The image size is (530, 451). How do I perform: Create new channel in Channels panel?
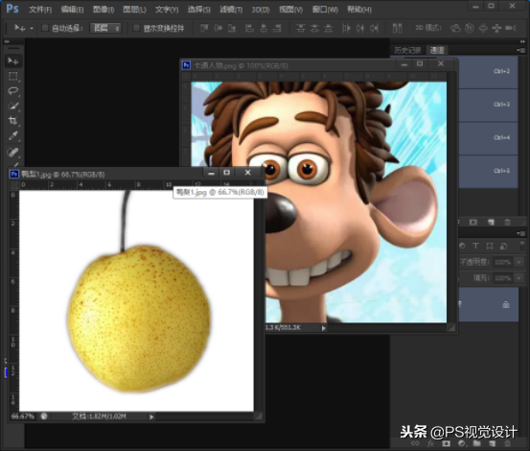[491, 223]
